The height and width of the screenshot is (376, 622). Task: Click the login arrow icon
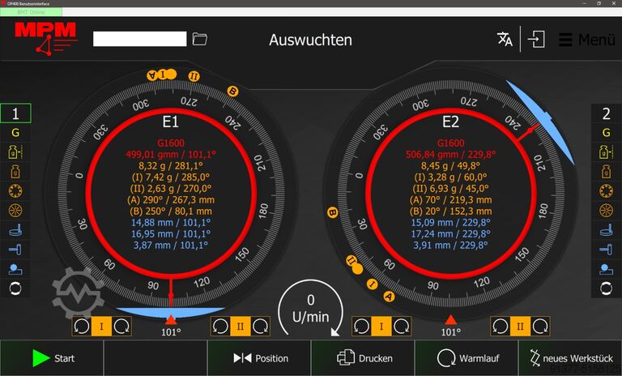coord(536,40)
